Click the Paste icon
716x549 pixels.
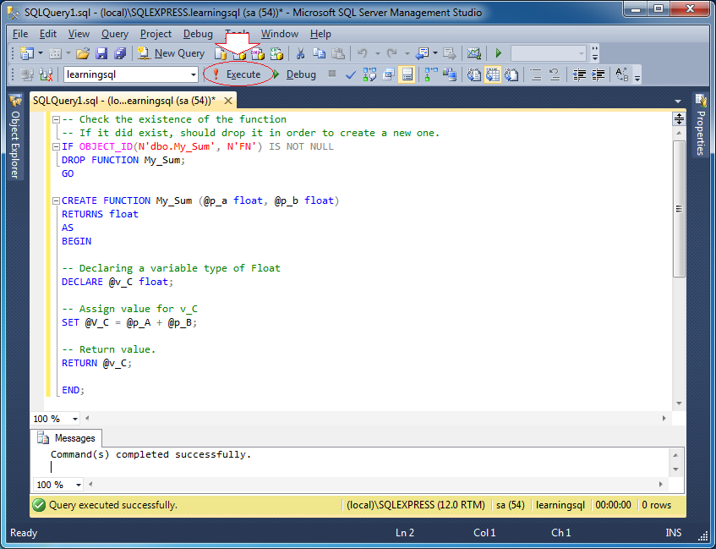(x=337, y=53)
